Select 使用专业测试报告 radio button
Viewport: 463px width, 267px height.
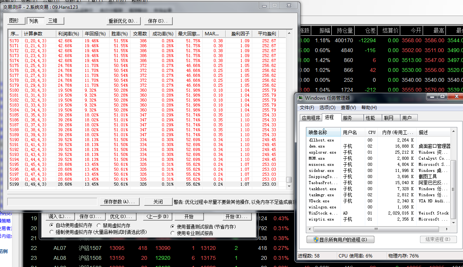tap(173, 233)
